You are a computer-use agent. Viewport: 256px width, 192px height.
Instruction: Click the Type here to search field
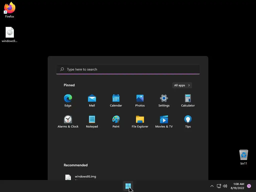[128, 69]
